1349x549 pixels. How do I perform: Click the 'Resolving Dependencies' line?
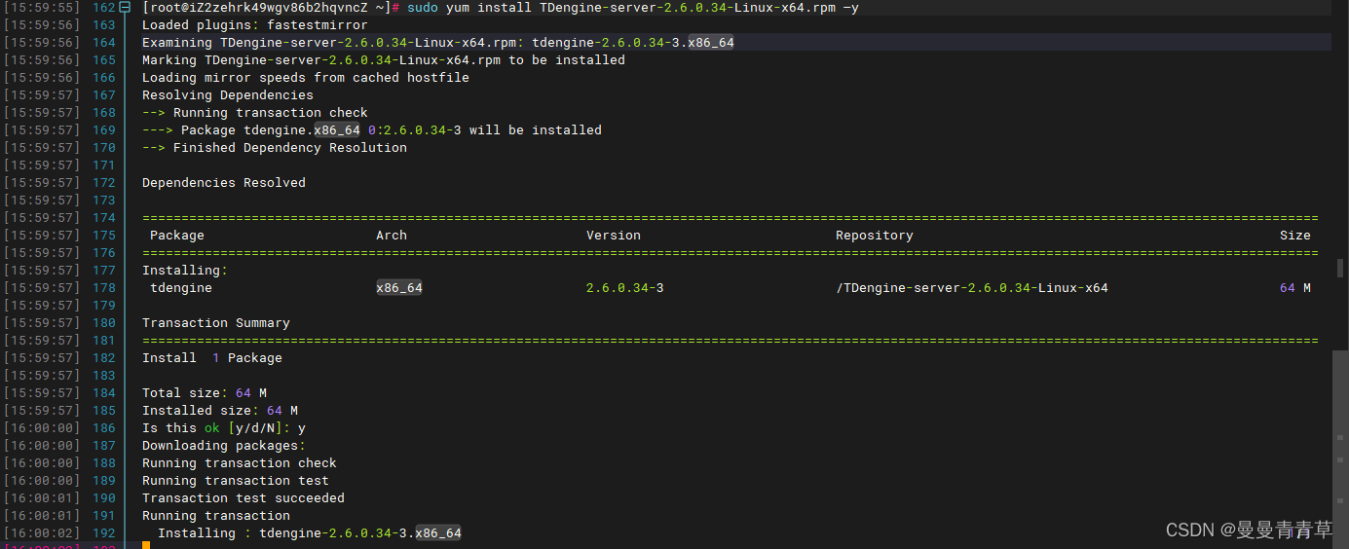pos(228,95)
